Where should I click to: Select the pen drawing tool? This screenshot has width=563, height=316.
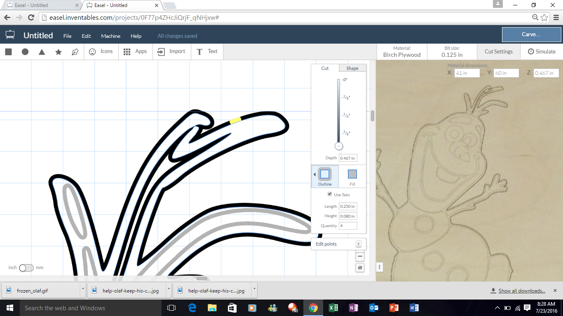tap(75, 52)
